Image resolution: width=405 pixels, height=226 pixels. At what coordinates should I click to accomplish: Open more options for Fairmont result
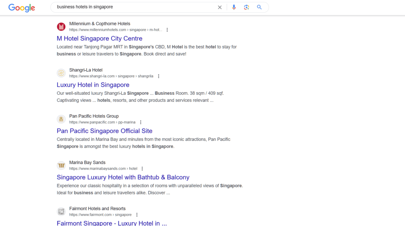[x=137, y=215]
